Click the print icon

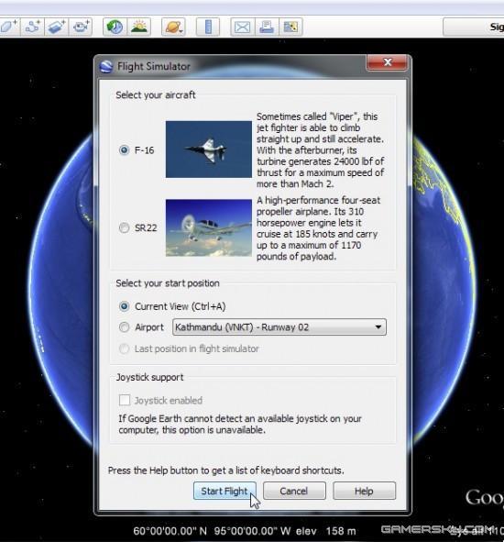(267, 27)
